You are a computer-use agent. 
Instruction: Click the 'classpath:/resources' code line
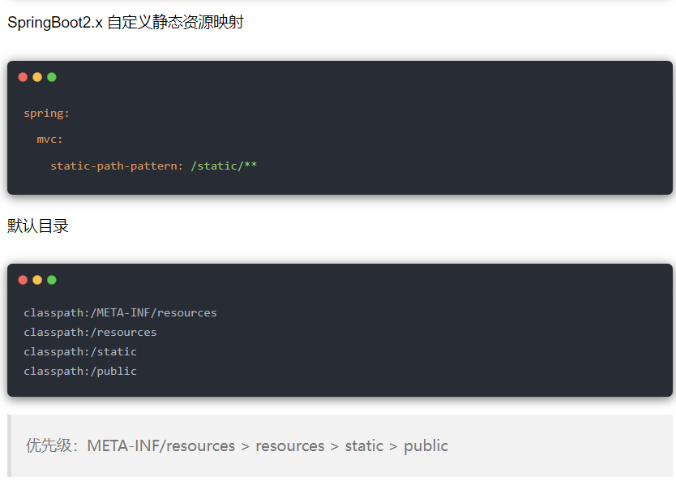point(90,333)
